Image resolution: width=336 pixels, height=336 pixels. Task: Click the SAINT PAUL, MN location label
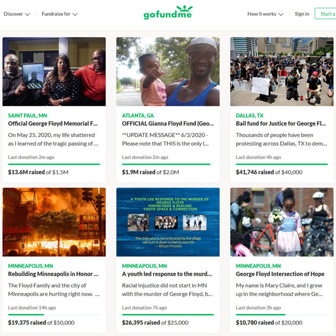[27, 115]
